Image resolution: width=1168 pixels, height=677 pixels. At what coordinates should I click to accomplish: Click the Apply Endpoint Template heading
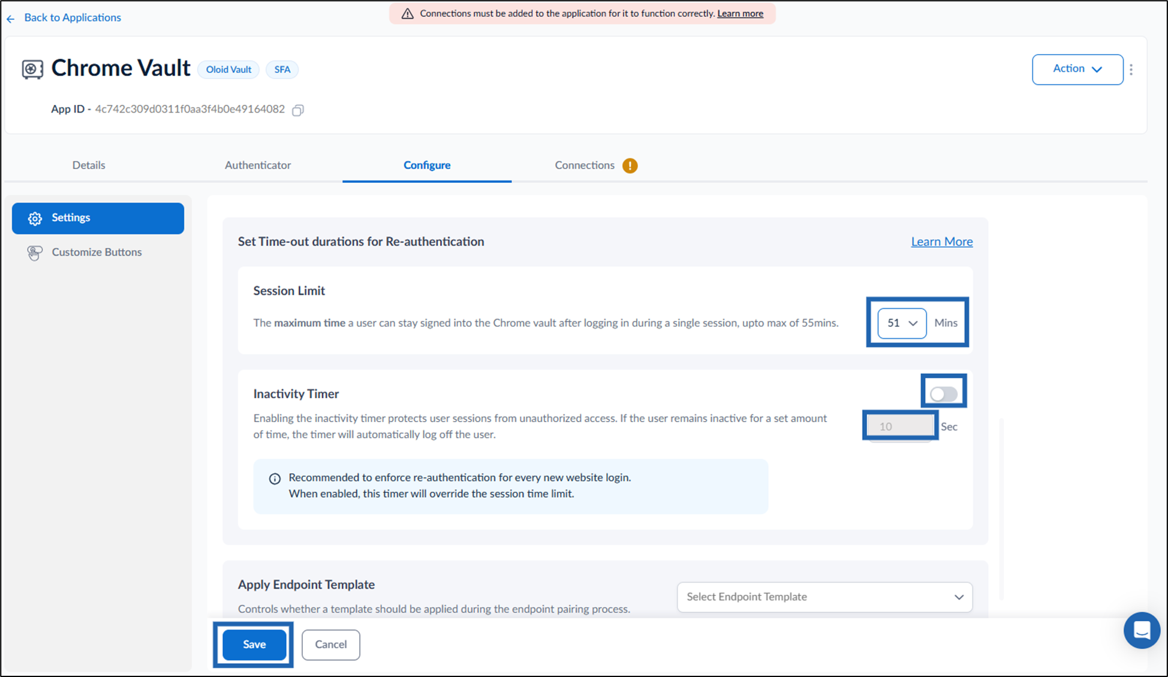pyautogui.click(x=306, y=585)
